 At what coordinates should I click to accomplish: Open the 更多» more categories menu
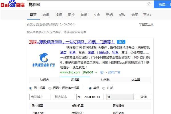pos(147,15)
